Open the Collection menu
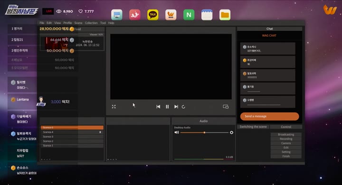 (x=91, y=23)
